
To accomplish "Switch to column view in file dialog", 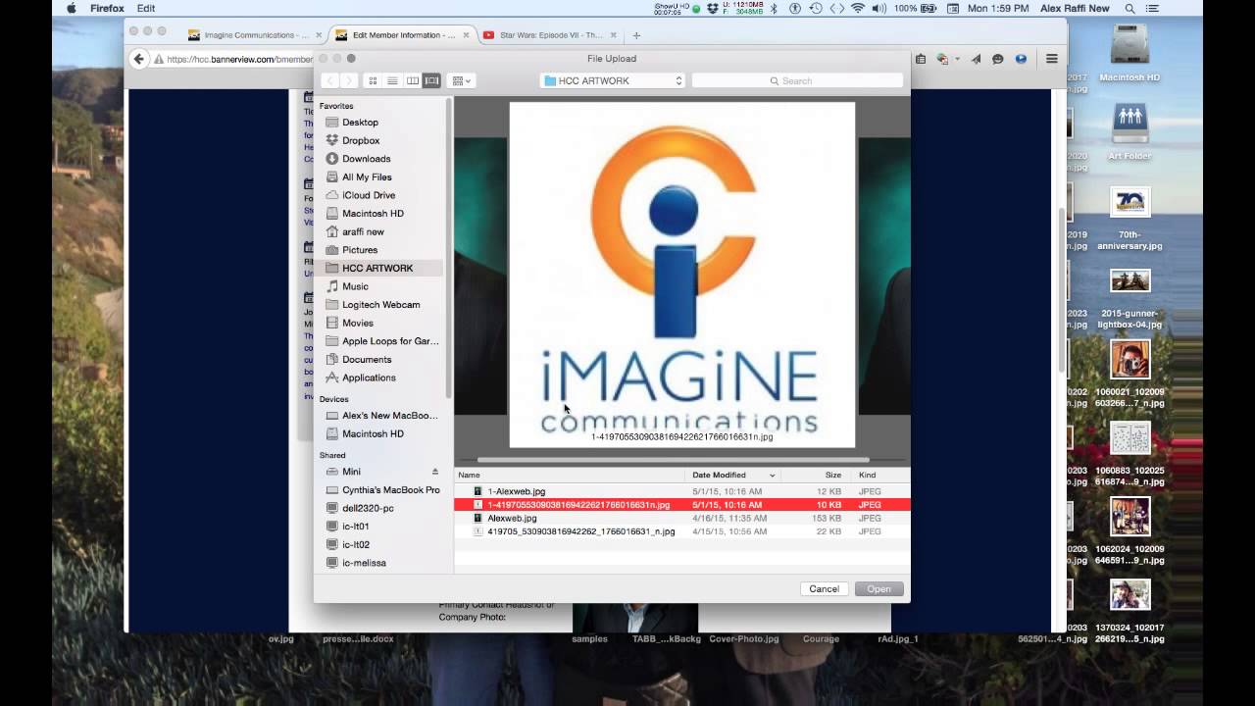I will coord(412,80).
